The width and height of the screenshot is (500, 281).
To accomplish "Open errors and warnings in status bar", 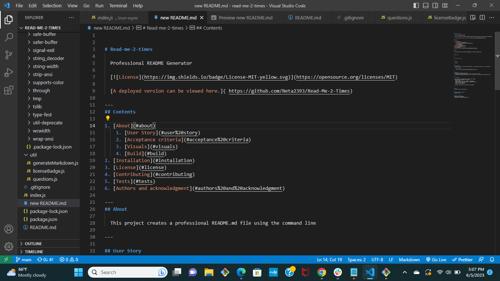I will tap(69, 259).
